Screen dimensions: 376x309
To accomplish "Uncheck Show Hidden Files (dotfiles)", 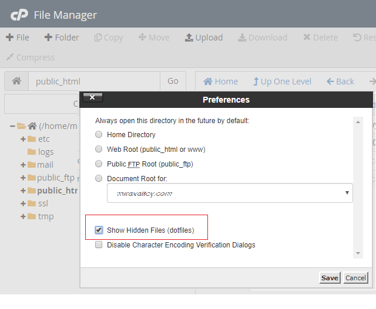I will (x=99, y=230).
